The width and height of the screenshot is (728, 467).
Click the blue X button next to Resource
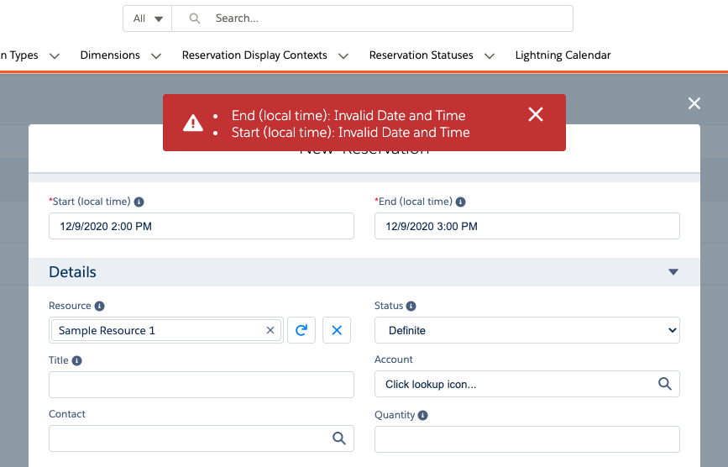(x=337, y=330)
